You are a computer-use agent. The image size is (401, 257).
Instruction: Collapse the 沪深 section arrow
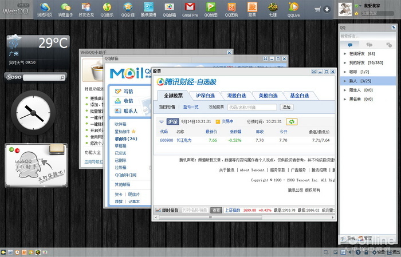[x=162, y=122]
